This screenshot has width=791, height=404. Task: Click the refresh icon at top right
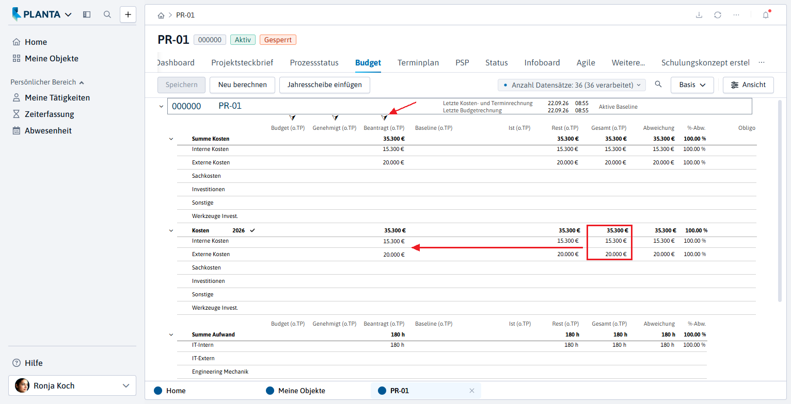point(718,15)
